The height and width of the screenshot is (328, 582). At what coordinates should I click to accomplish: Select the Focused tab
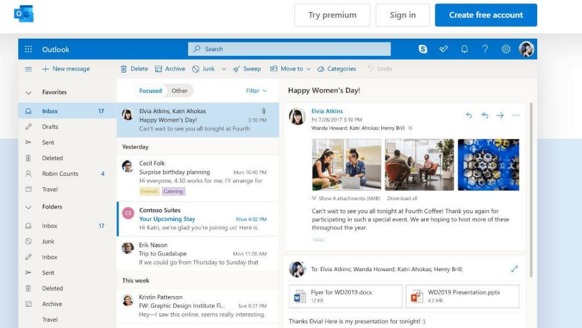pyautogui.click(x=150, y=90)
